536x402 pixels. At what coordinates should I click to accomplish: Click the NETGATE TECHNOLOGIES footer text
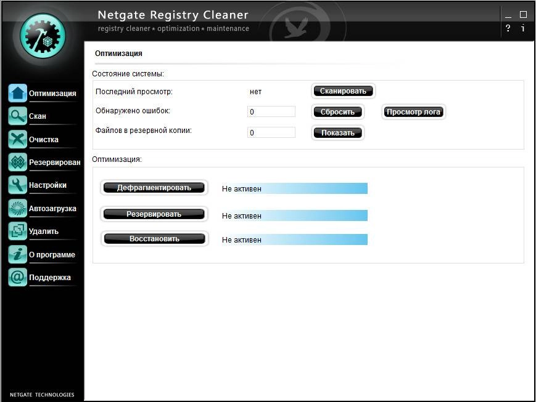pyautogui.click(x=42, y=395)
